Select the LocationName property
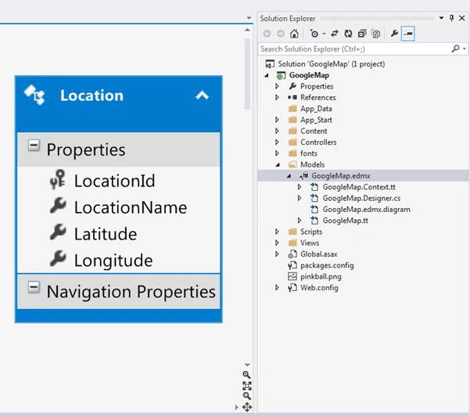The width and height of the screenshot is (470, 417). point(131,207)
